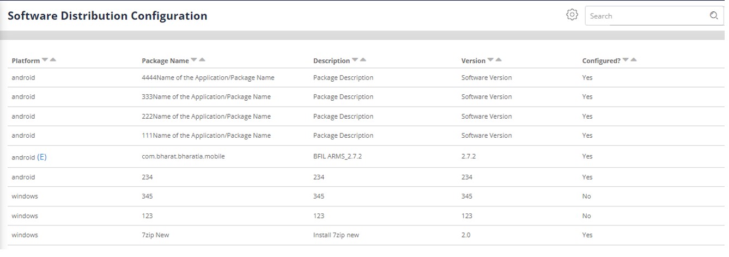This screenshot has height=257, width=729.
Task: Click the search magnifier icon
Action: tap(714, 16)
